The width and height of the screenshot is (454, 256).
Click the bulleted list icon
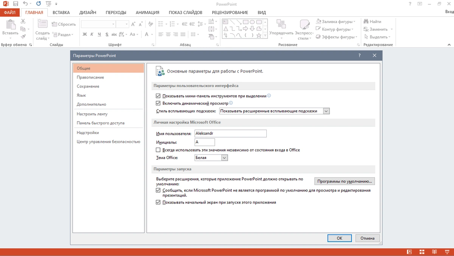coord(160,24)
